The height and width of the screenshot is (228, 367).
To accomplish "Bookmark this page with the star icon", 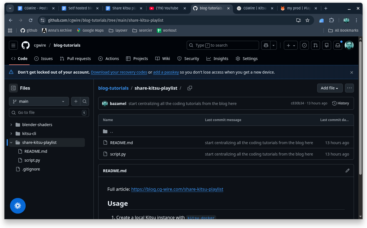I will pyautogui.click(x=307, y=20).
